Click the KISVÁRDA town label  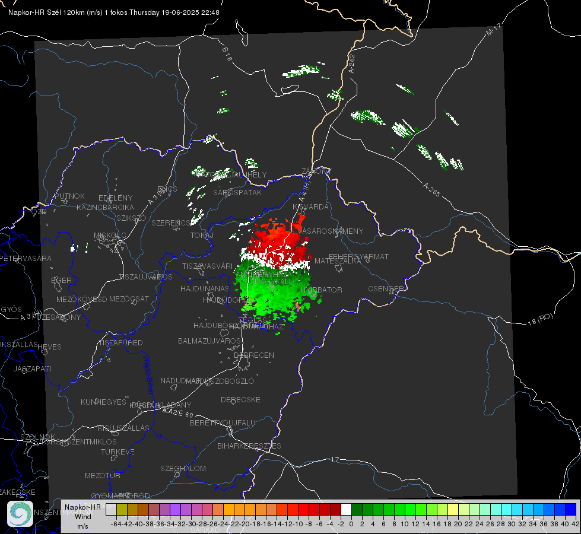tap(310, 207)
